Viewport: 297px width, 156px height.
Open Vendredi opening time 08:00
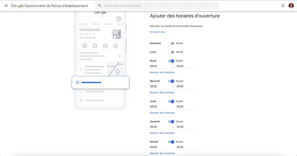pyautogui.click(x=160, y=127)
